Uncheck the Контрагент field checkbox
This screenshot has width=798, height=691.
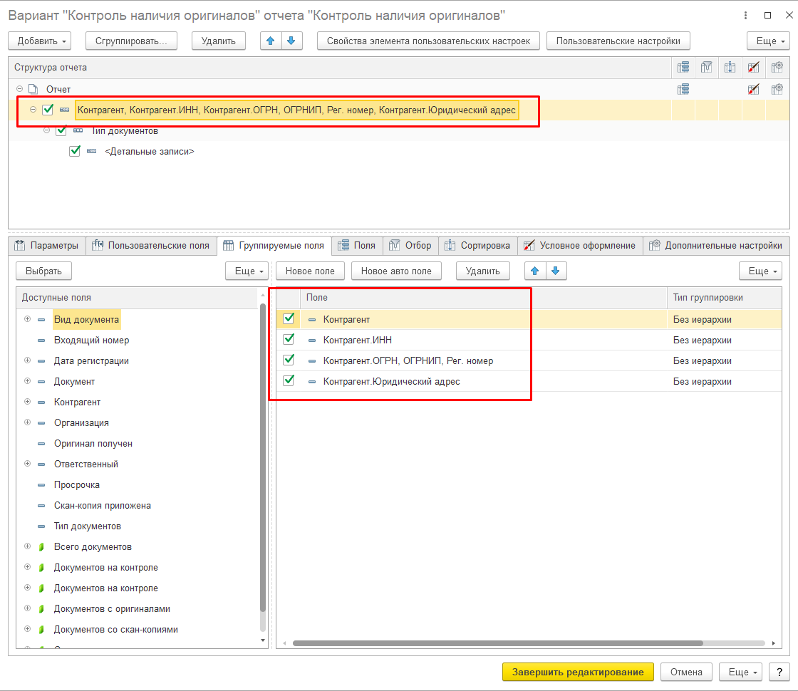pos(289,318)
